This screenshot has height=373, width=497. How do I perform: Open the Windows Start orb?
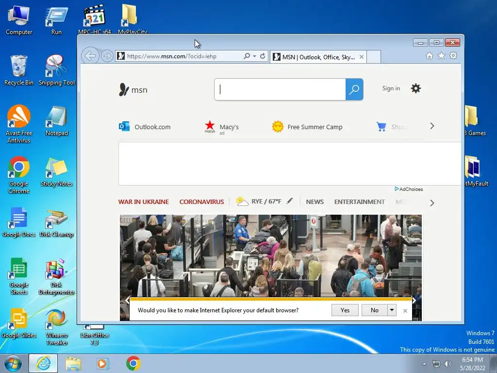(x=13, y=363)
